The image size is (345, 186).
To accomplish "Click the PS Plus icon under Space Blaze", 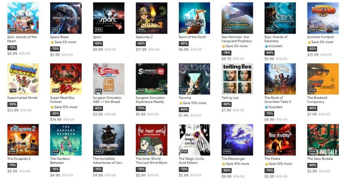I will point(52,42).
